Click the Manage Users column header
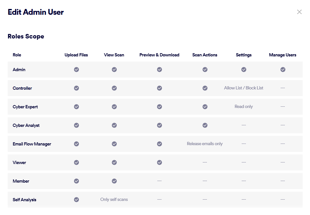 pyautogui.click(x=282, y=55)
